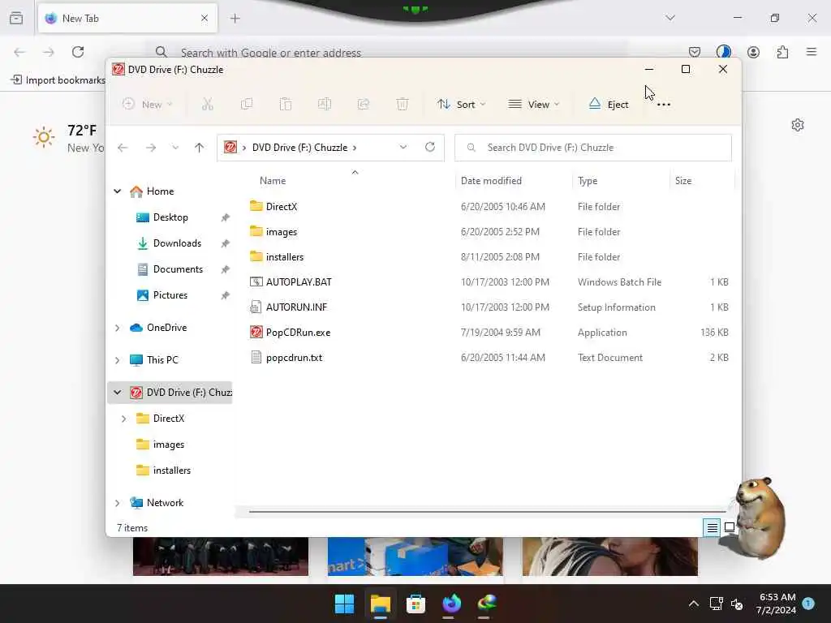This screenshot has width=831, height=623.
Task: Open the See more three-dots menu
Action: coord(664,105)
